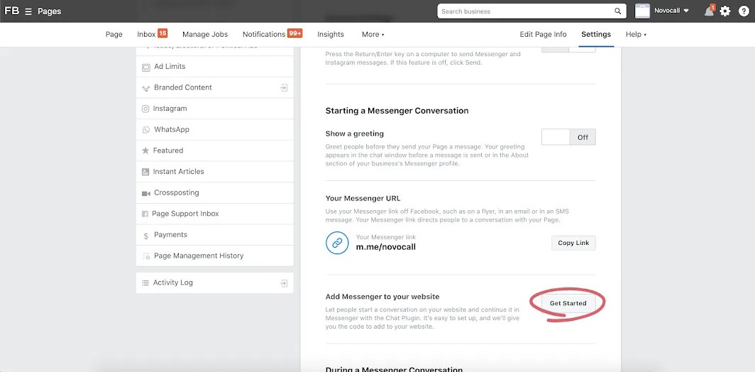Click the Pages label in top bar

tap(50, 11)
